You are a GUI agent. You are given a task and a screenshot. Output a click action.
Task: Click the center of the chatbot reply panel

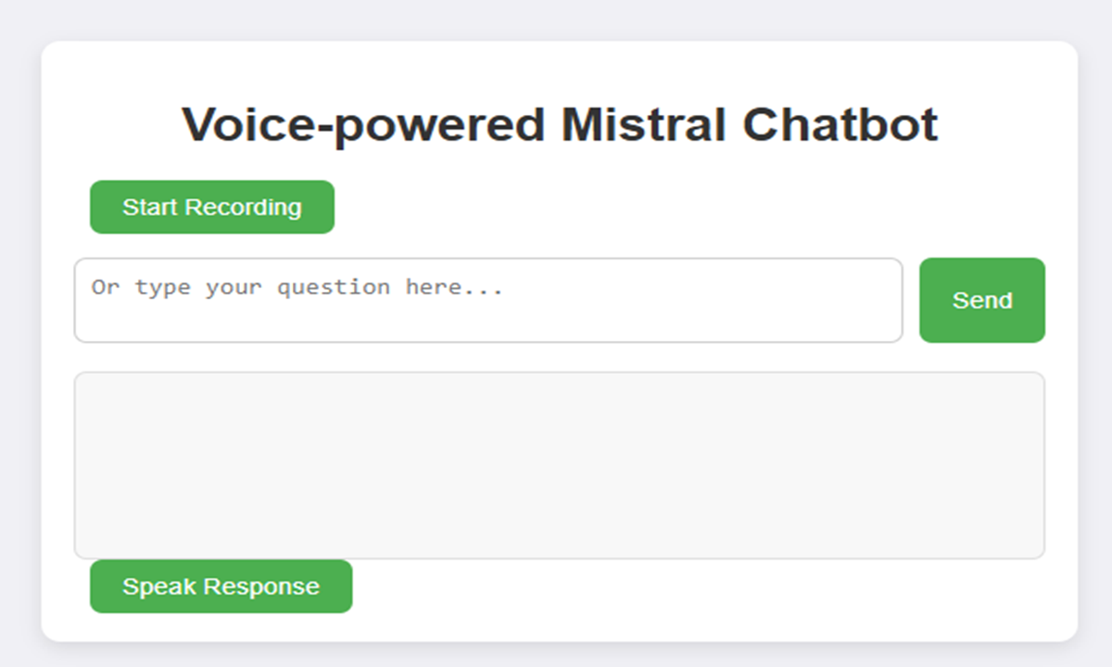click(560, 466)
